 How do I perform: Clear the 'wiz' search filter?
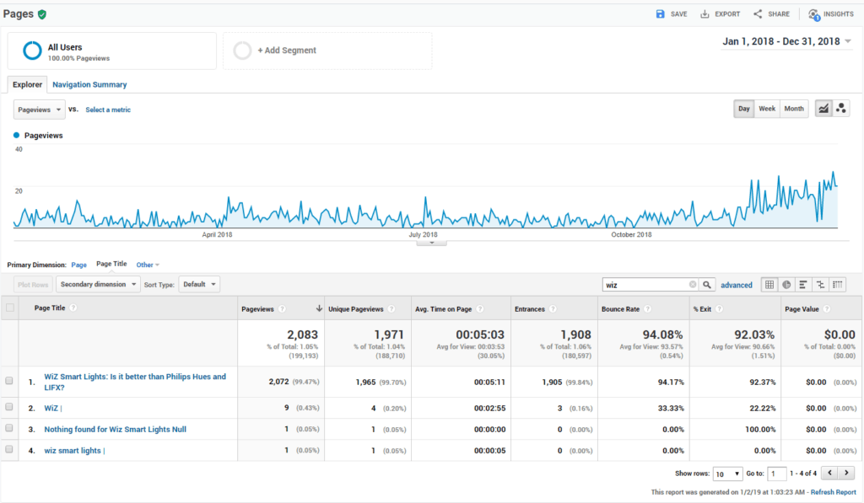[693, 285]
